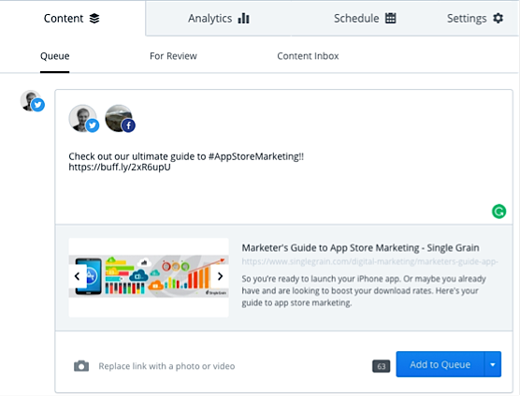Toggle the Twitter account avatar in composer
Image resolution: width=520 pixels, height=396 pixels.
coord(84,119)
